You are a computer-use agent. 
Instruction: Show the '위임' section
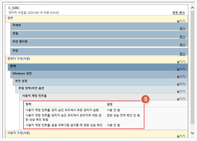182,54
